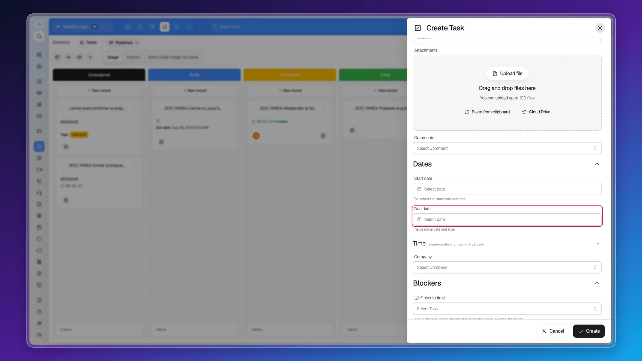
Task: Open the Llamar para confirmar task card
Action: click(99, 127)
